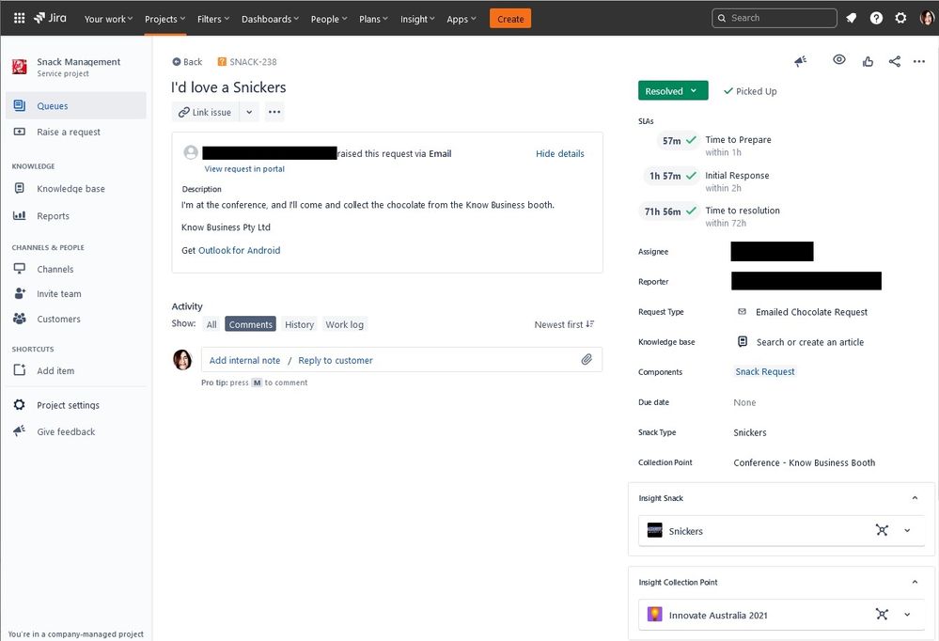This screenshot has height=641, width=939.
Task: Open the People menu
Action: [329, 19]
